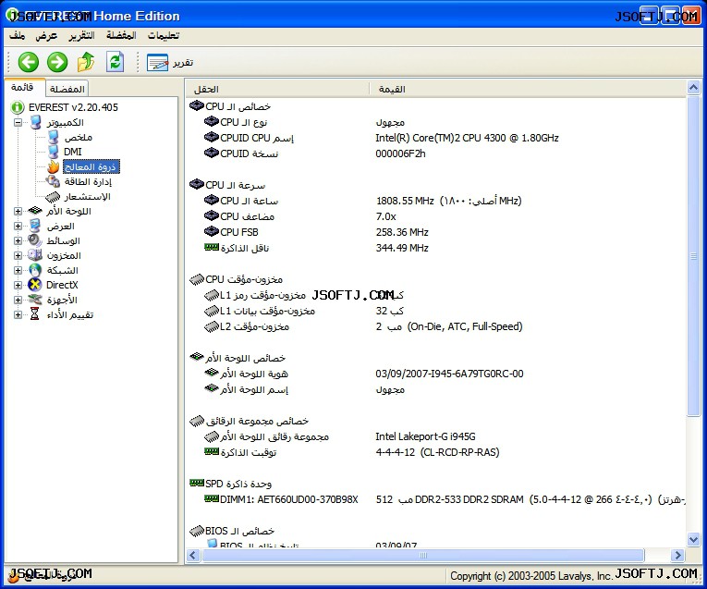Select motherboard ID 03/09/2007-I945-6A79TG0RC-00 row

coord(436,374)
